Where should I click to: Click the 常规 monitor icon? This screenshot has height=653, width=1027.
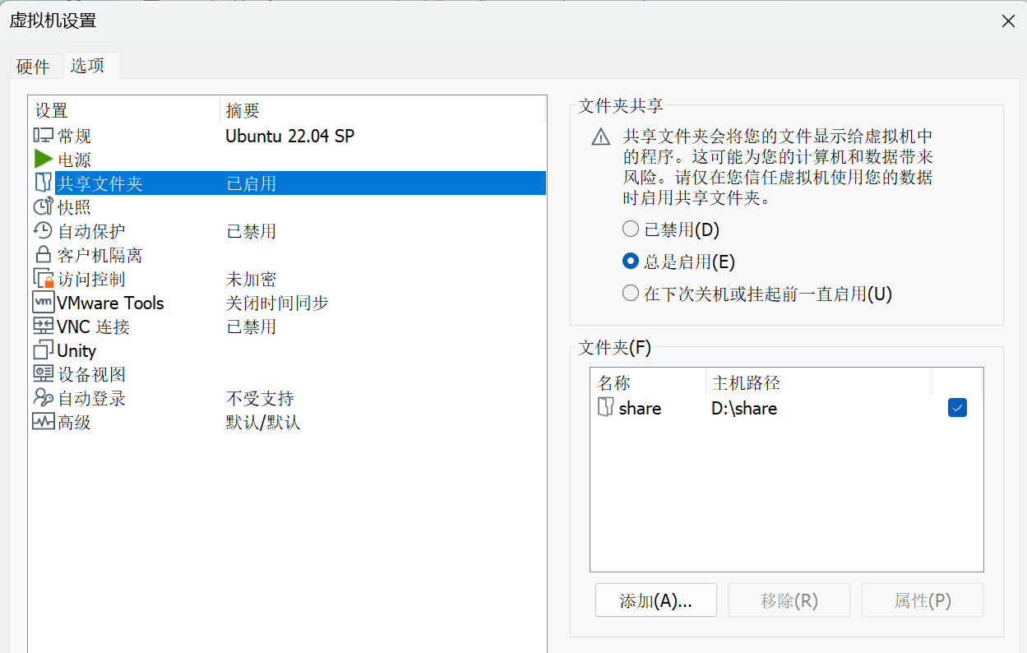(x=43, y=136)
